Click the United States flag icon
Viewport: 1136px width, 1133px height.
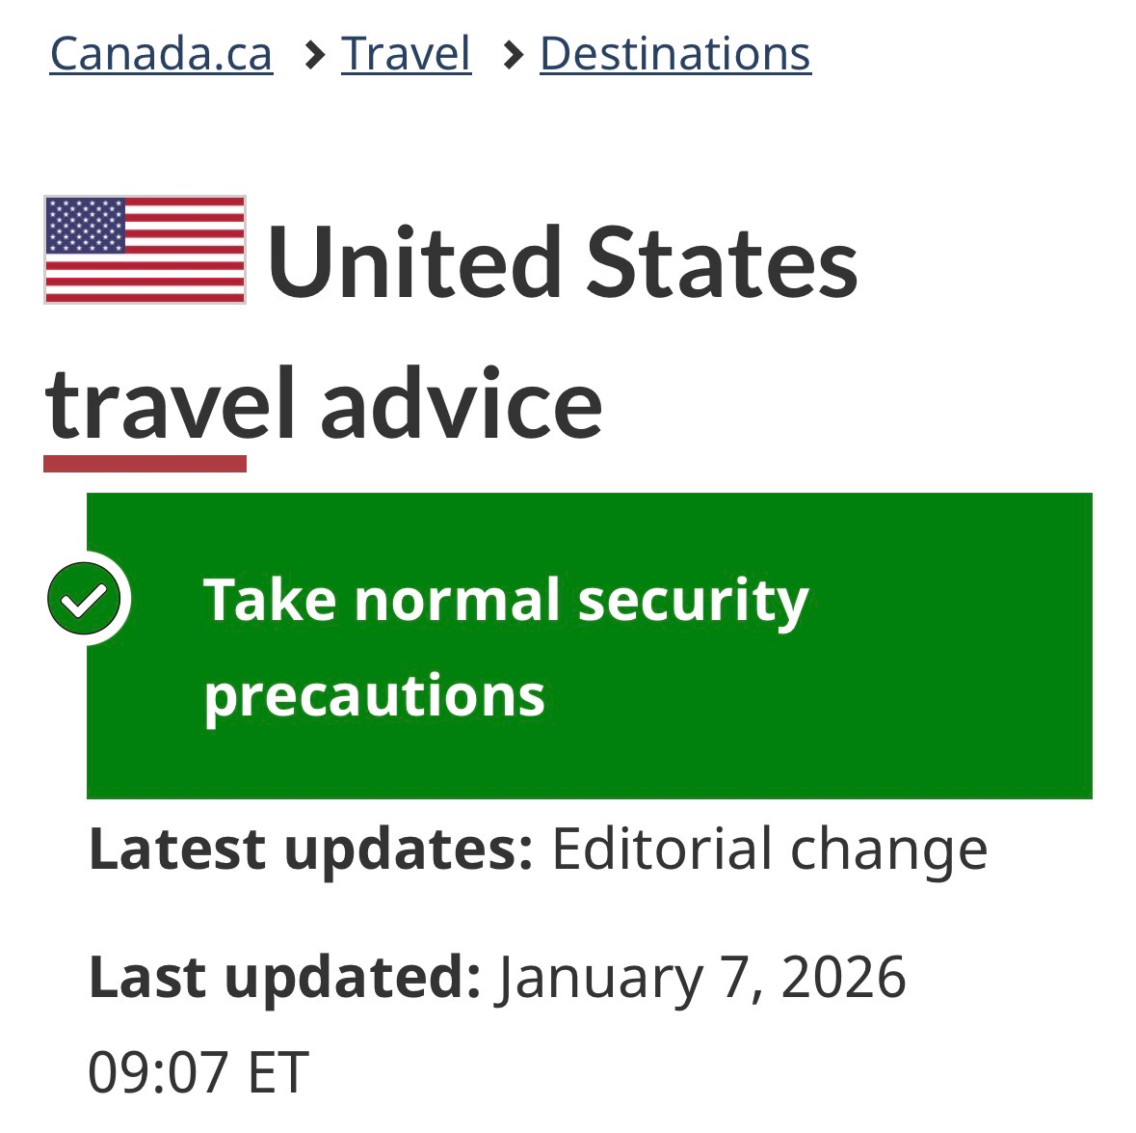tap(145, 250)
